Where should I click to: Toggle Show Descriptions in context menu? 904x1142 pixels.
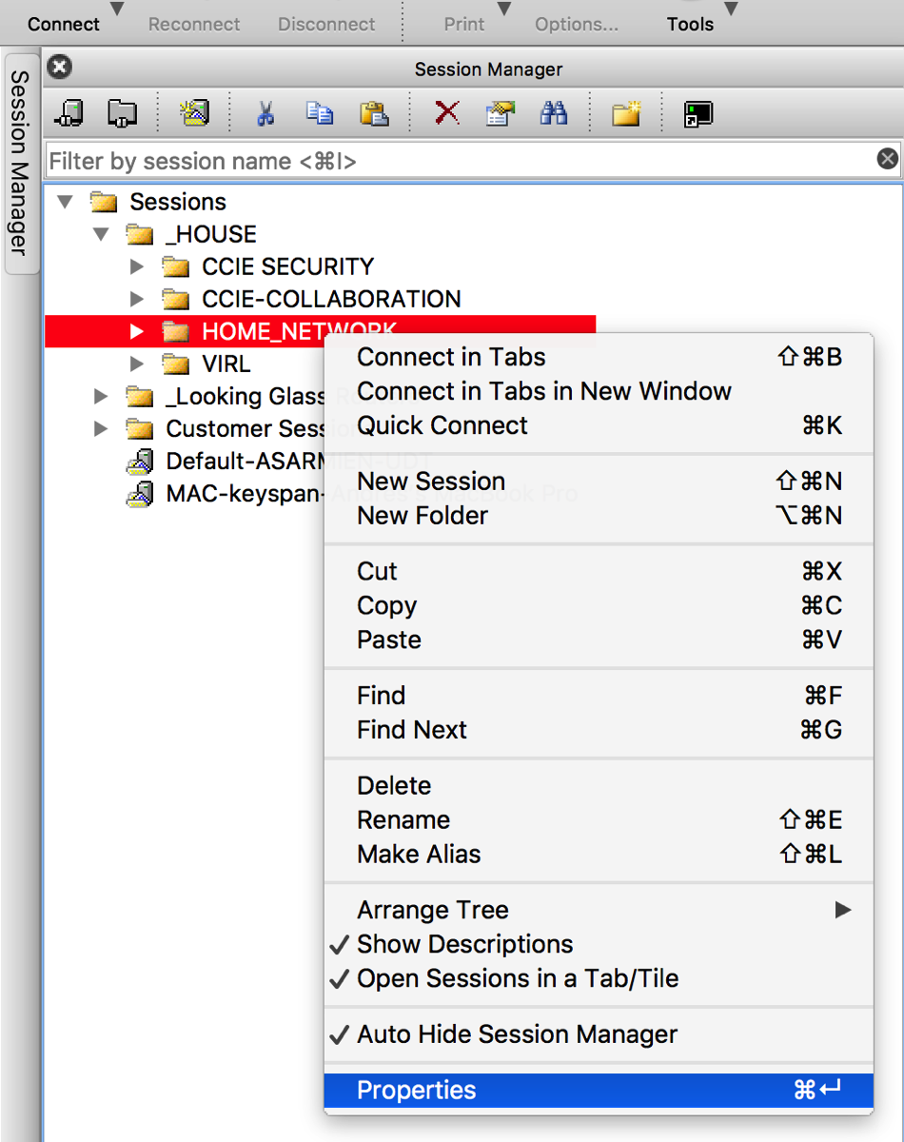point(464,944)
